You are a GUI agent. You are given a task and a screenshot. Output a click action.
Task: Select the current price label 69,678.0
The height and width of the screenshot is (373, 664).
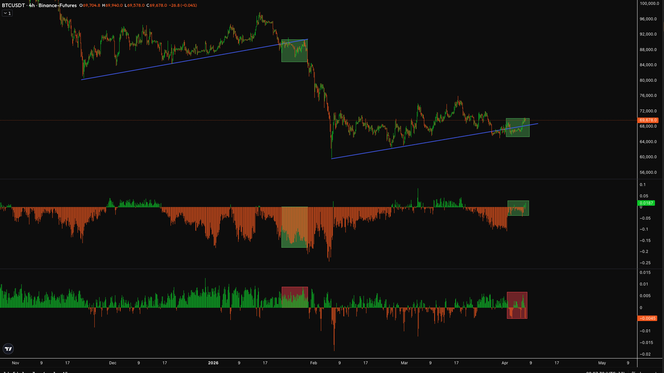pyautogui.click(x=648, y=120)
